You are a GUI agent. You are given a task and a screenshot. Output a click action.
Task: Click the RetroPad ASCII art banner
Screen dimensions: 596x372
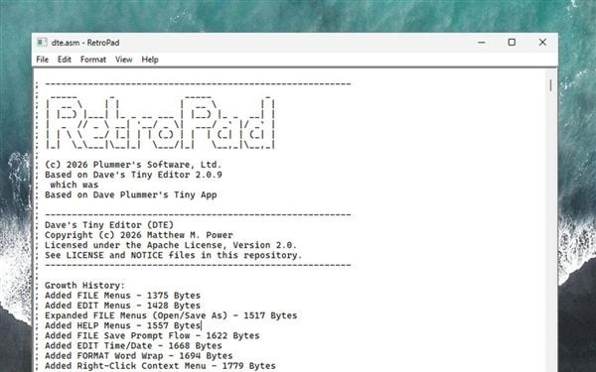160,123
